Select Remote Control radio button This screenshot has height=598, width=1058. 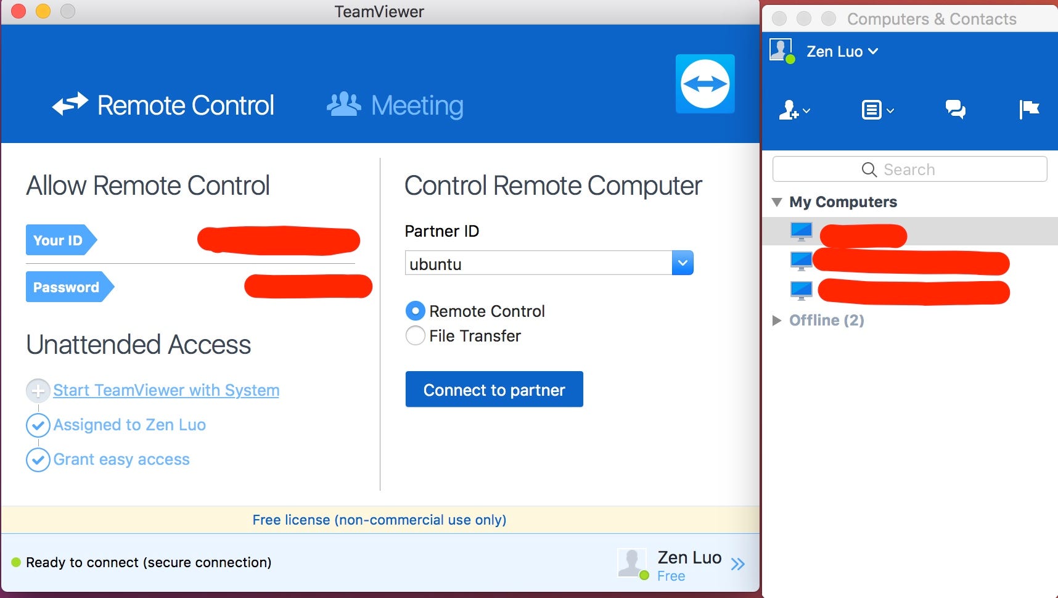coord(416,311)
